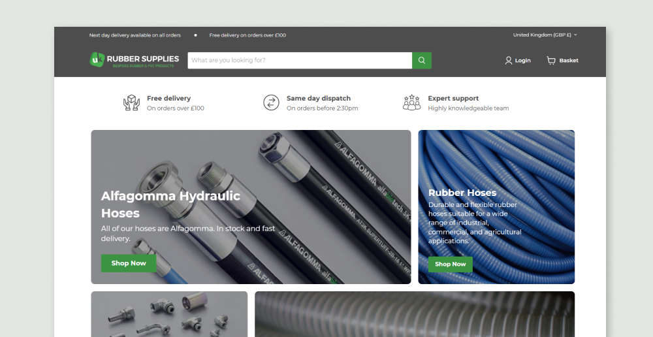
Task: Click the 'Rubber Hoses' heading
Action: 462,193
